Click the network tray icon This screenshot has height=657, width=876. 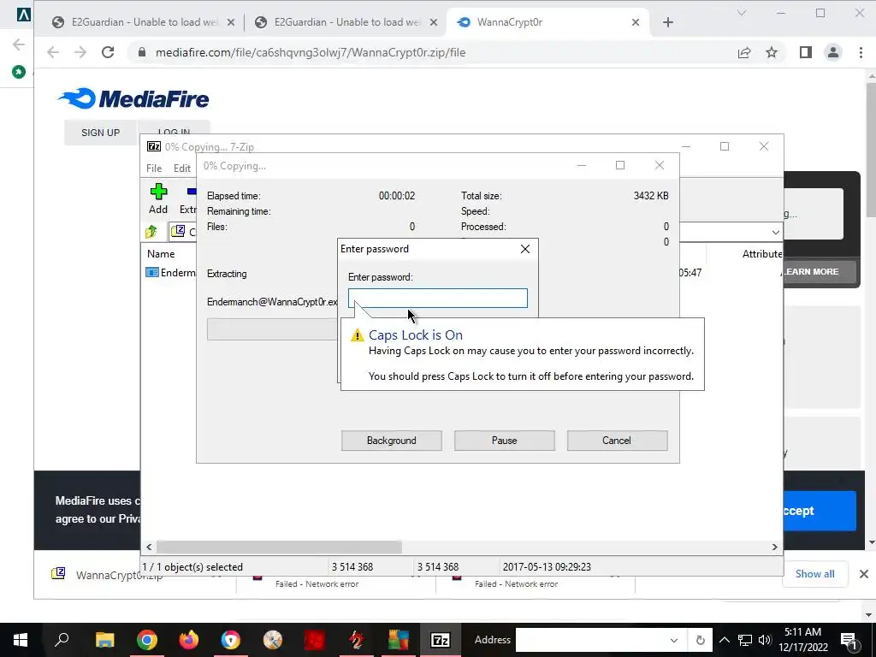coord(745,640)
